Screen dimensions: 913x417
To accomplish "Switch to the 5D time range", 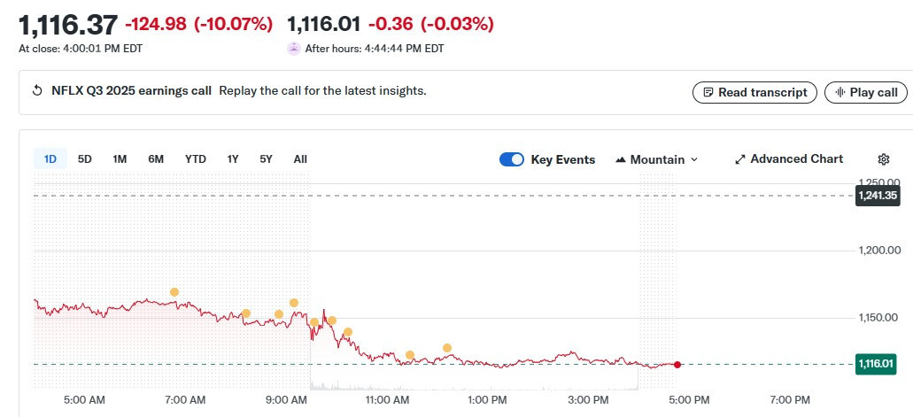I will coord(85,159).
